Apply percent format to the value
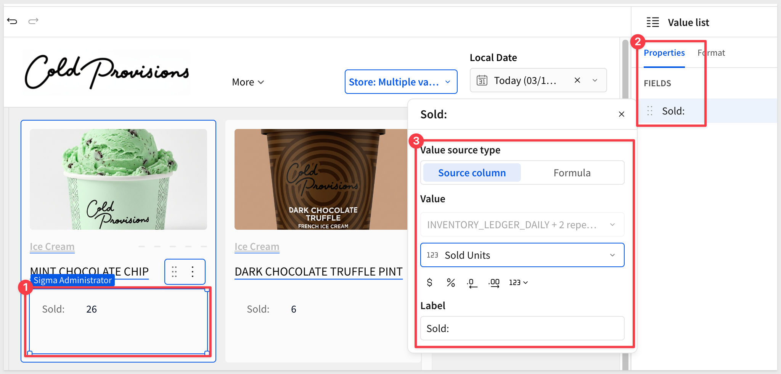Screen dimensions: 781x374 pyautogui.click(x=451, y=282)
